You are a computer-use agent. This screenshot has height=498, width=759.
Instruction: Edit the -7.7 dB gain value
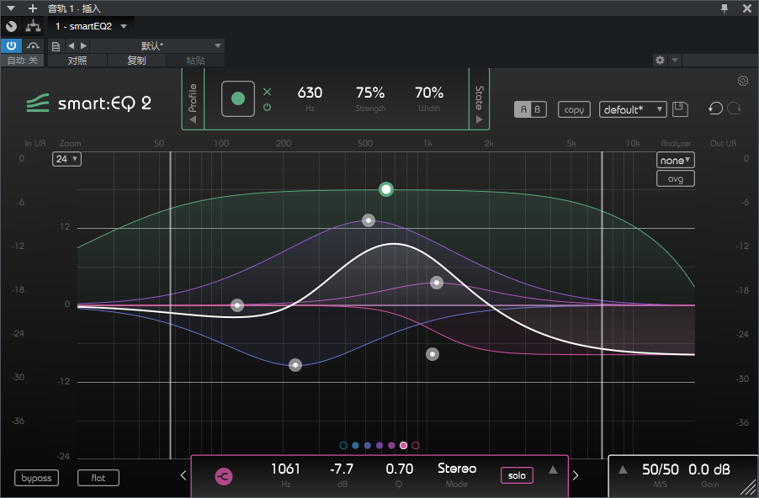(x=342, y=469)
